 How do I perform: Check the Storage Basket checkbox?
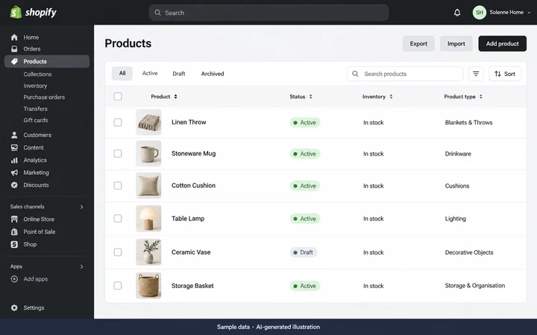point(118,285)
